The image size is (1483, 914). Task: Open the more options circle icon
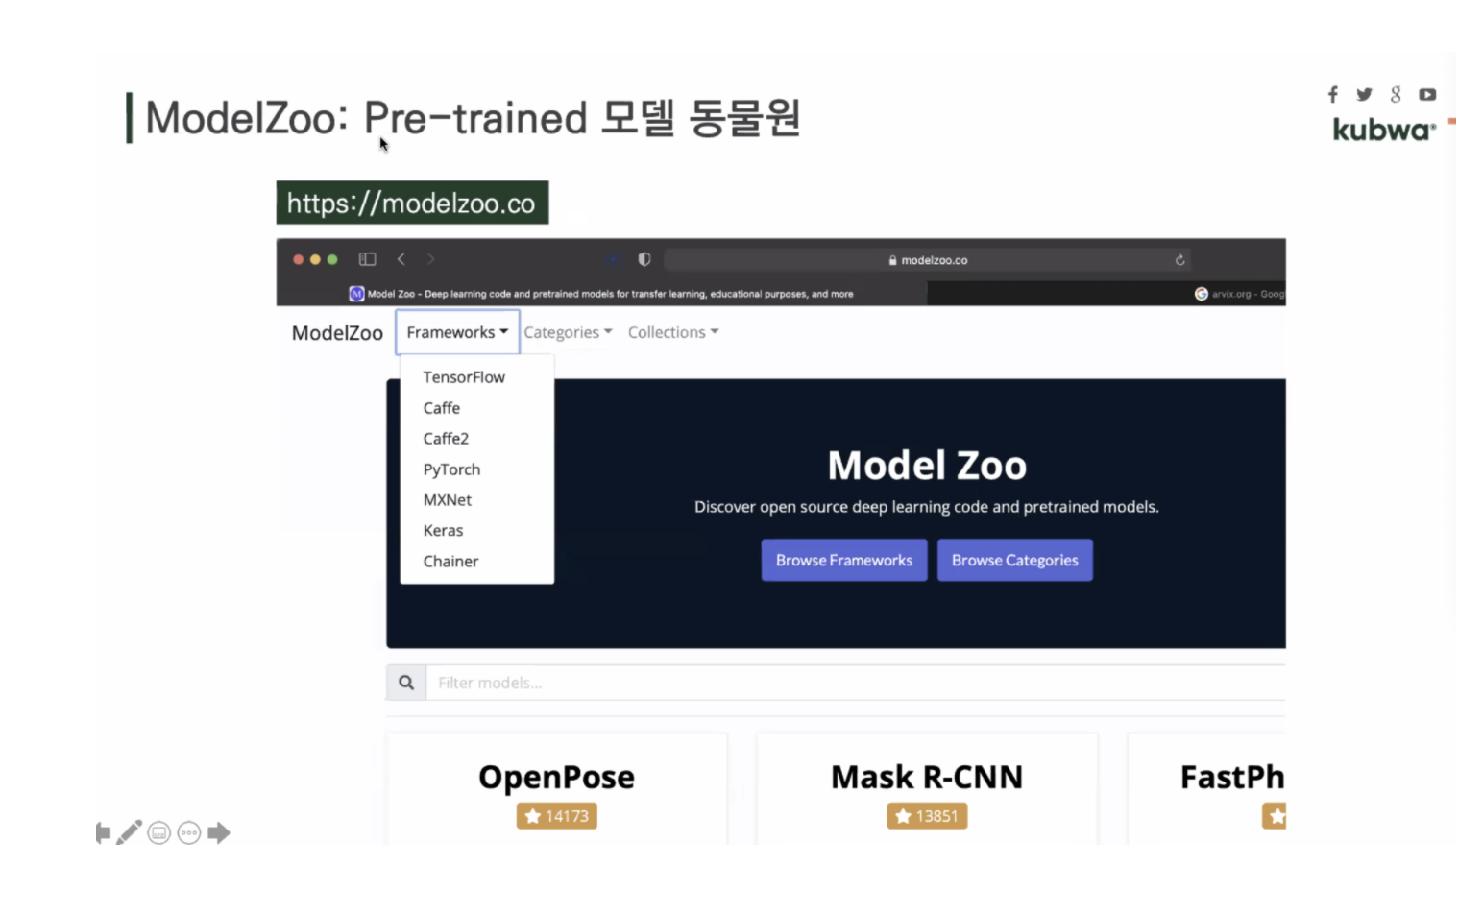click(189, 833)
